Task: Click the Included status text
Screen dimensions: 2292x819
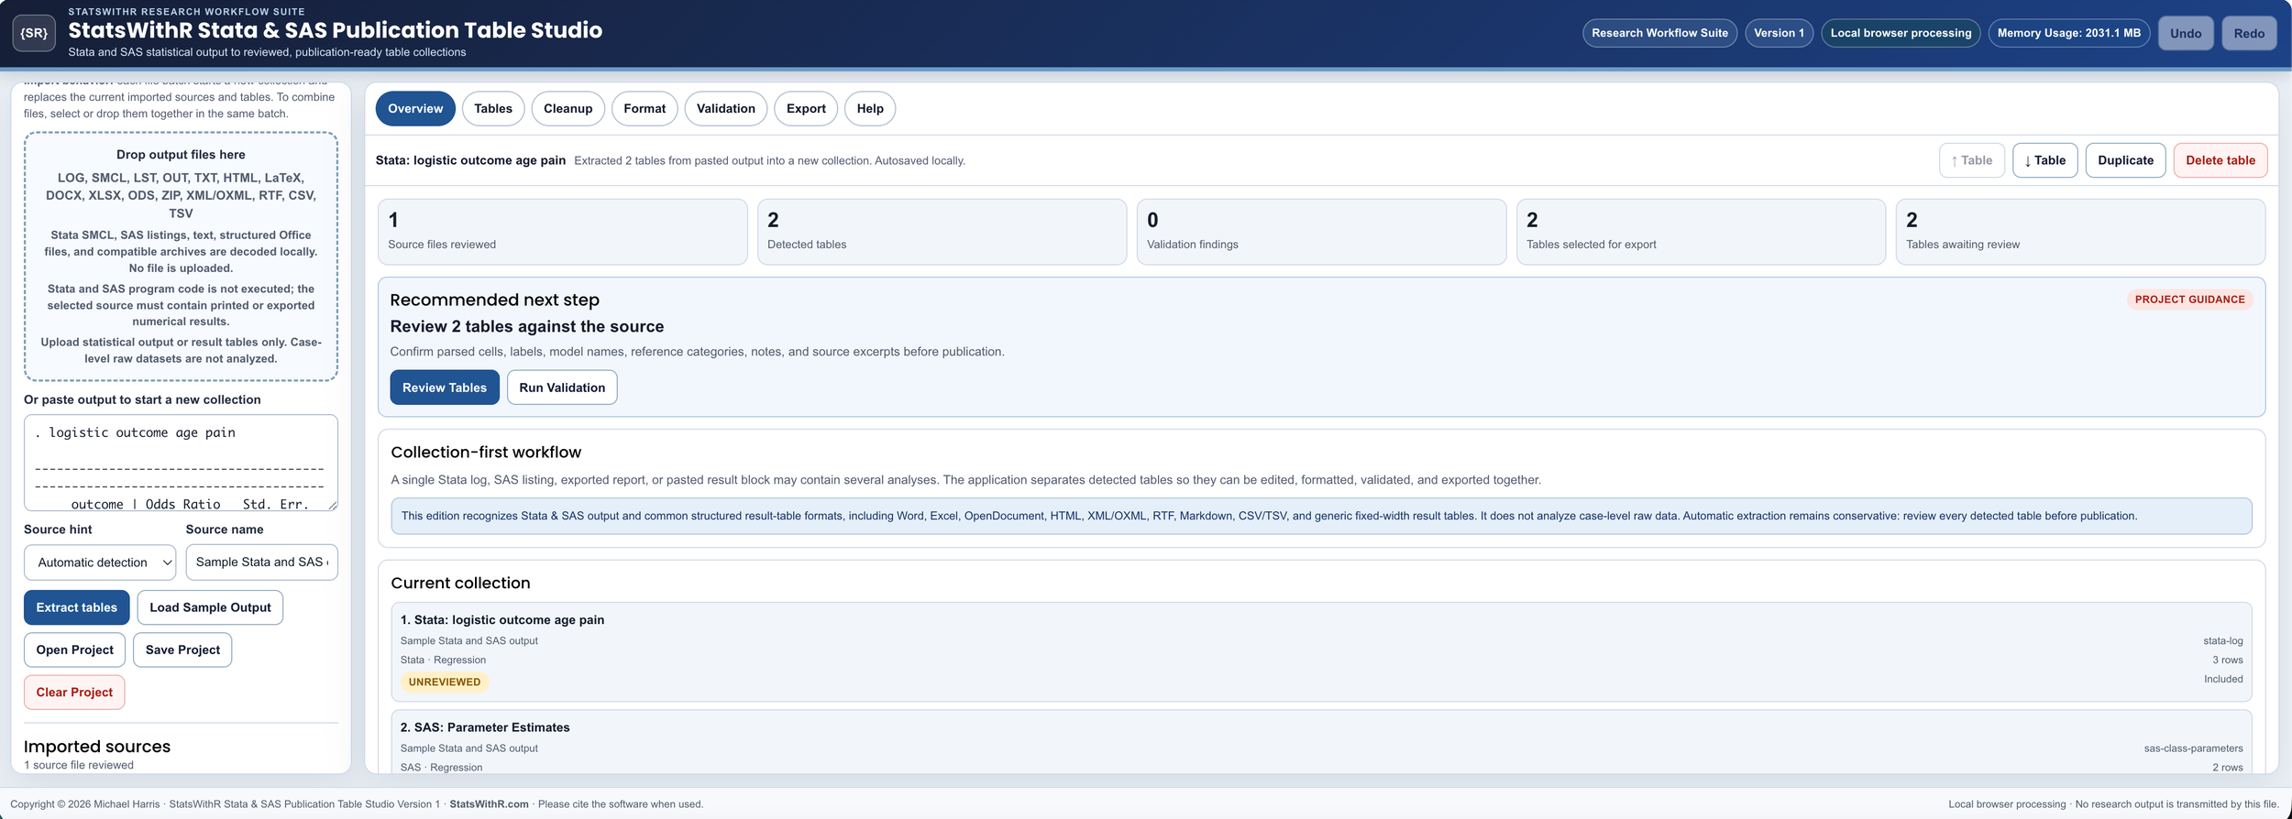Action: 2223,679
